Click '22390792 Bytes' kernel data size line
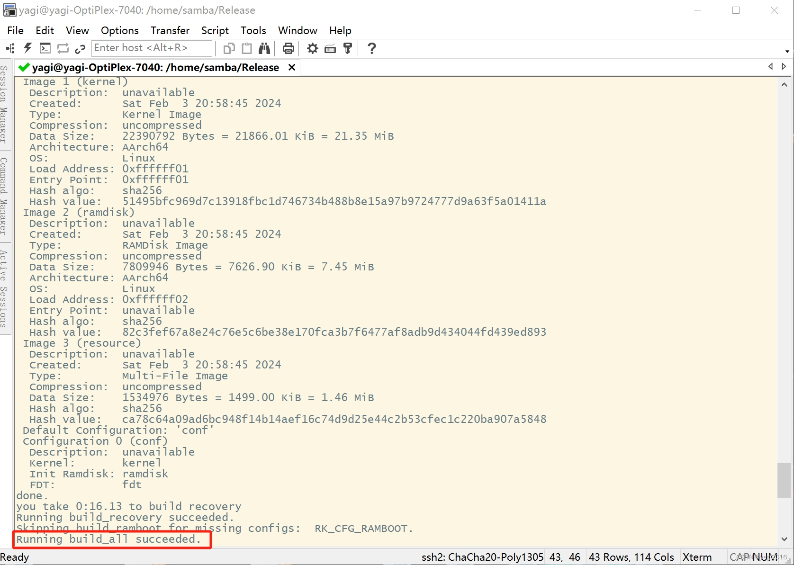Screen dimensions: 794x565 [x=212, y=136]
